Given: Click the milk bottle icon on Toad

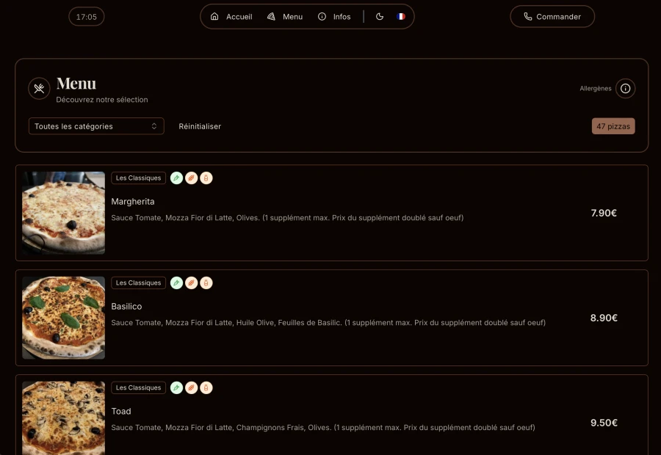Looking at the screenshot, I should click(206, 387).
